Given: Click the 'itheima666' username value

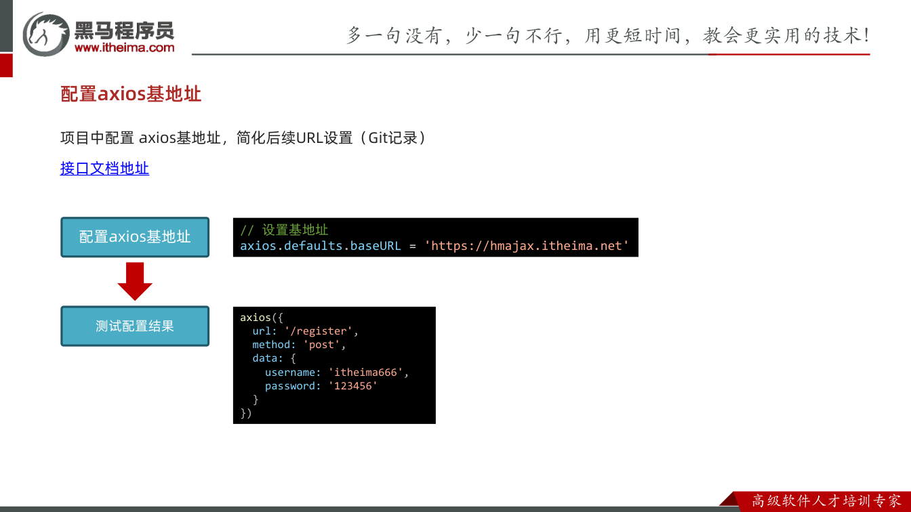Looking at the screenshot, I should click(x=365, y=372).
